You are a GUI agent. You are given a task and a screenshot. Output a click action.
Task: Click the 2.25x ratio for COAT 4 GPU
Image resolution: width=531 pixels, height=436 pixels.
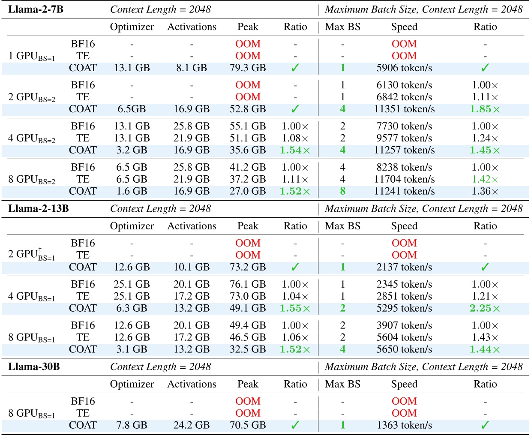pos(484,308)
